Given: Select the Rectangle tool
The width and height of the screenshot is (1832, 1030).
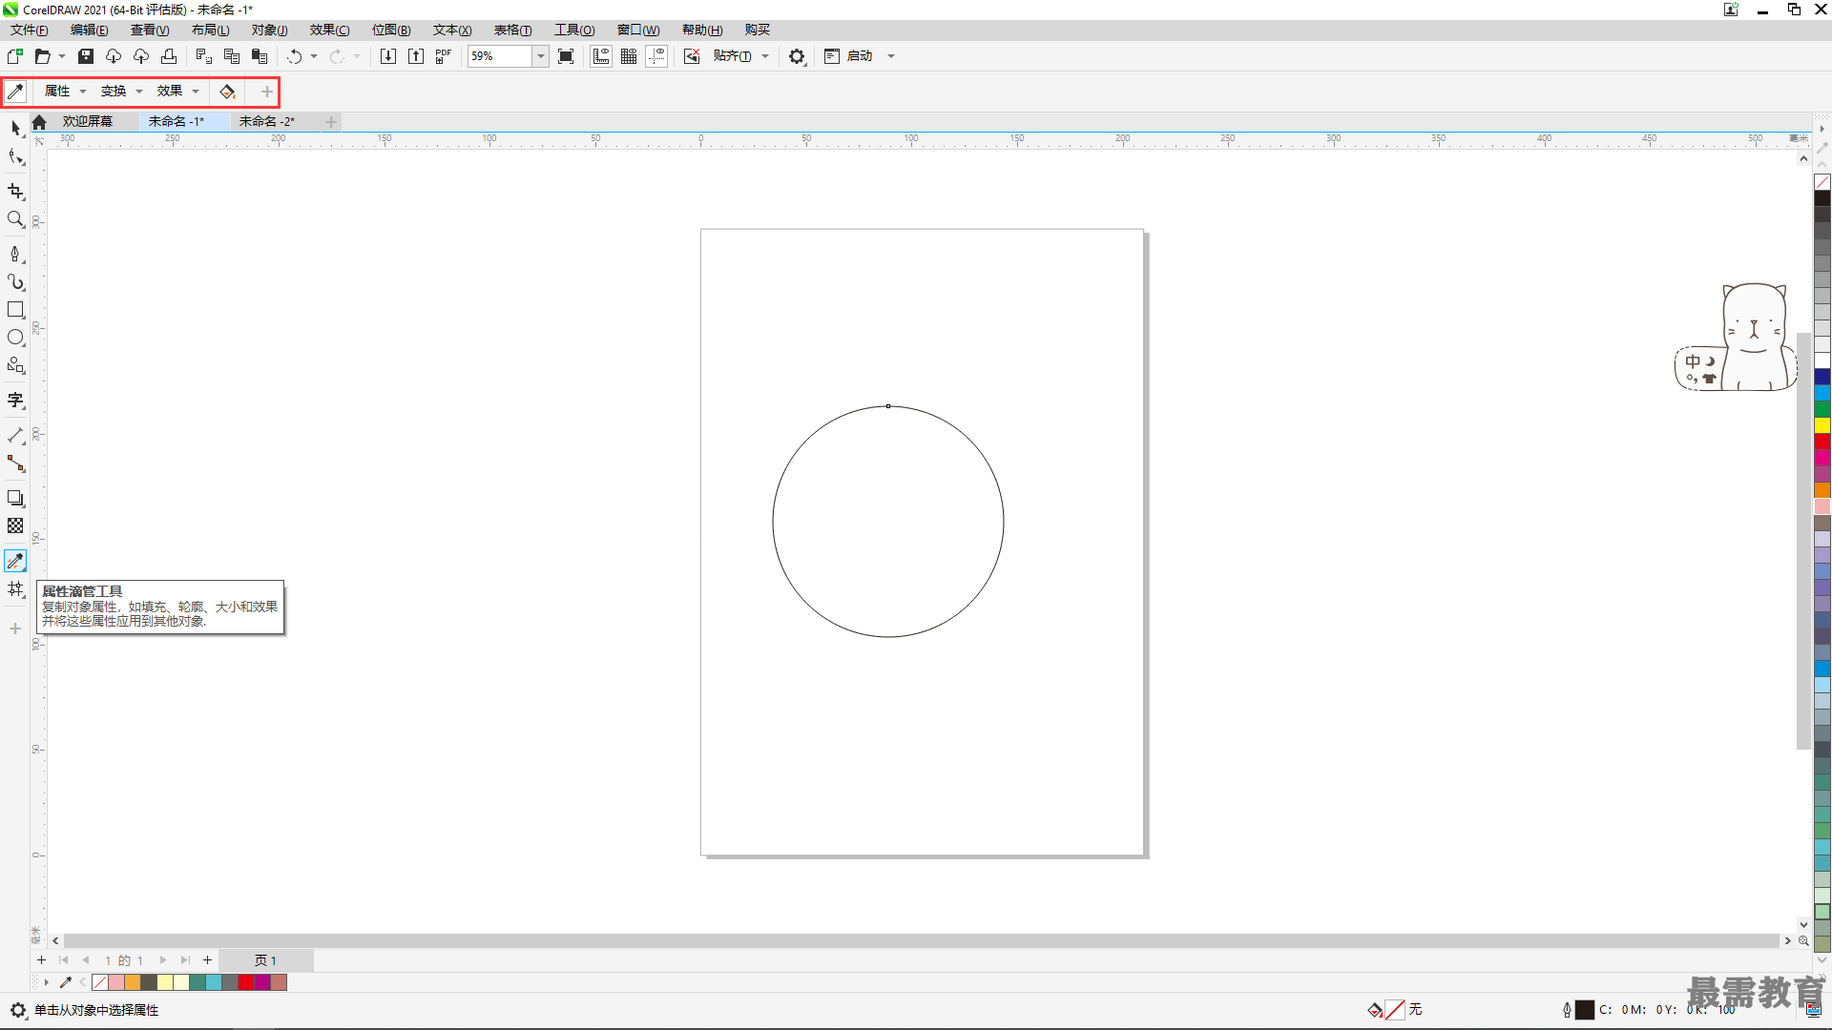Looking at the screenshot, I should coord(15,310).
